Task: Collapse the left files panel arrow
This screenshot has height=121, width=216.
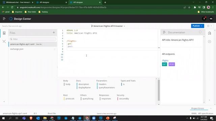Action: (x=4, y=102)
